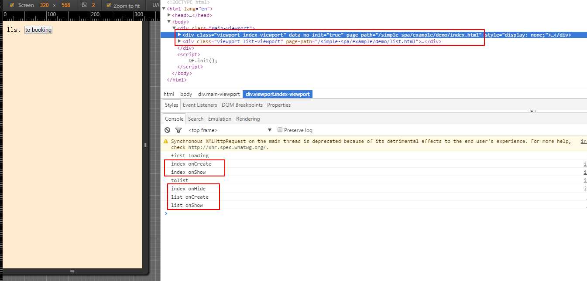The width and height of the screenshot is (587, 281).
Task: Click the 'first loading' console message
Action: coord(190,156)
